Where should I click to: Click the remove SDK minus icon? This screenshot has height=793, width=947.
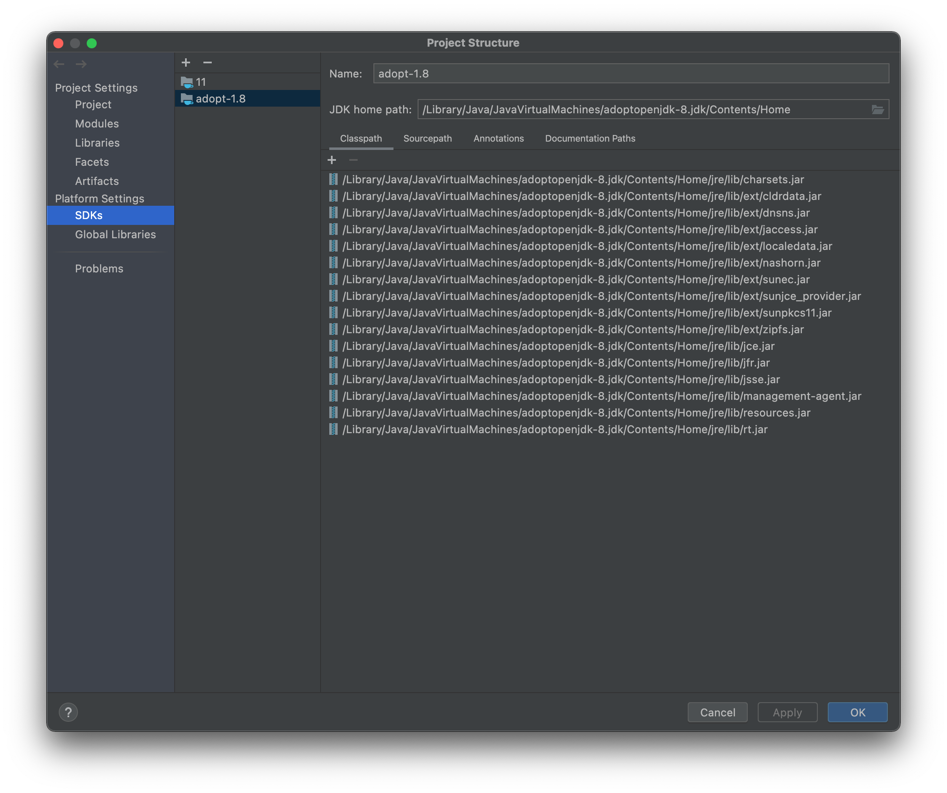(x=208, y=62)
